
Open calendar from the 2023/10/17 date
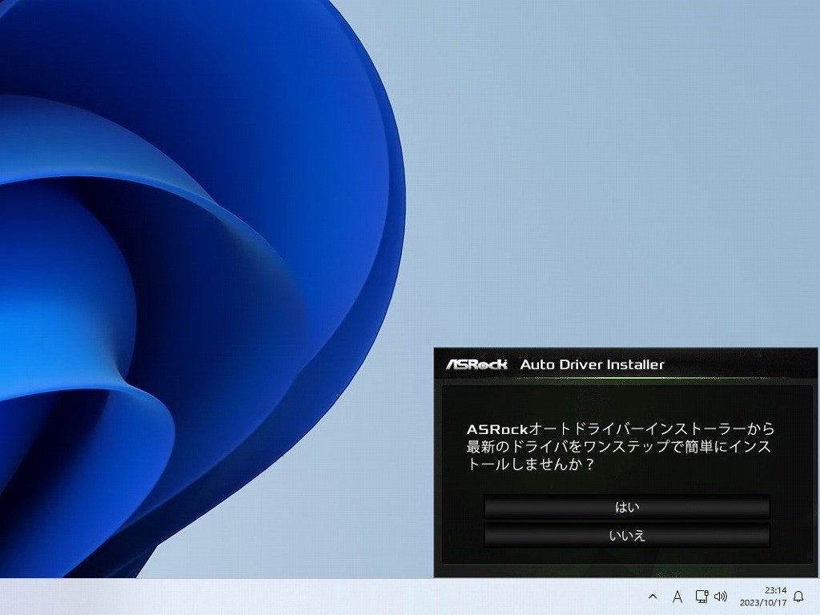coord(762,602)
